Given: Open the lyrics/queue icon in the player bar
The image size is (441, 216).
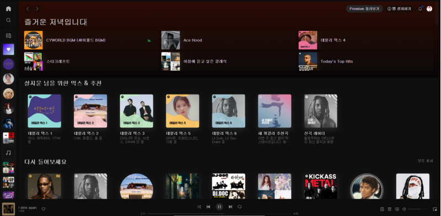Looking at the screenshot, I should tap(390, 209).
